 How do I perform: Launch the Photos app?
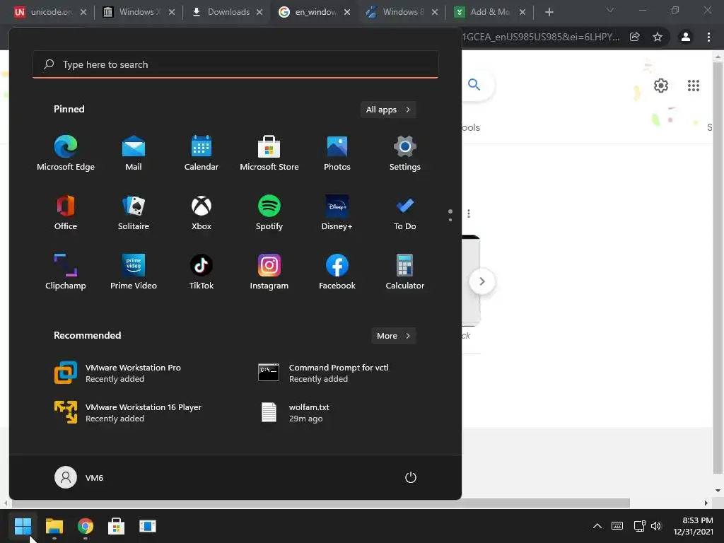point(337,153)
